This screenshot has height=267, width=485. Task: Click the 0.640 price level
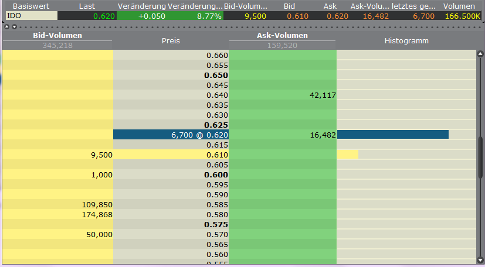click(x=217, y=95)
